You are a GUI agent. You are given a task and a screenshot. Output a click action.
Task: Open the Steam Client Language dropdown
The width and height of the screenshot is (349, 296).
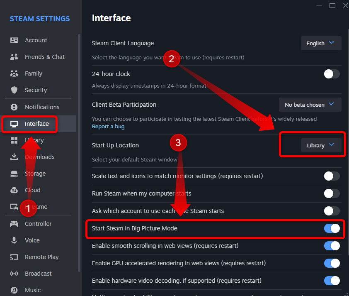[x=321, y=43]
